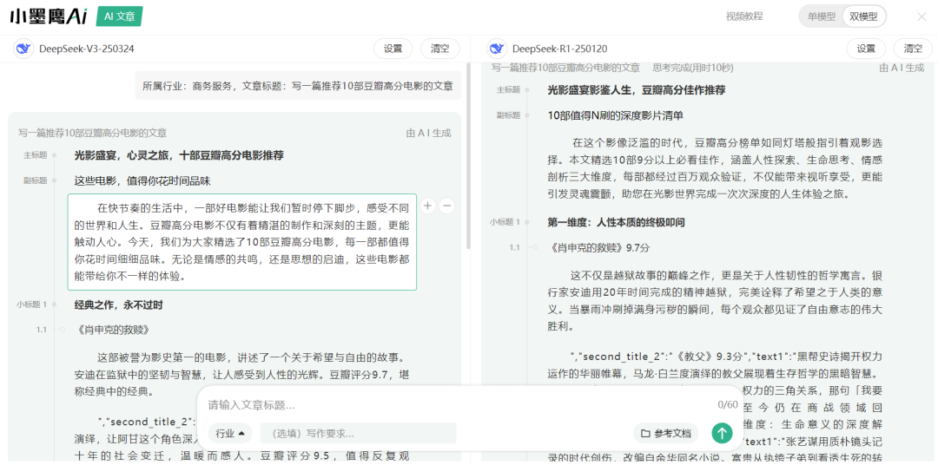The image size is (938, 465).
Task: Select the AI 文章 tab
Action: 118,16
